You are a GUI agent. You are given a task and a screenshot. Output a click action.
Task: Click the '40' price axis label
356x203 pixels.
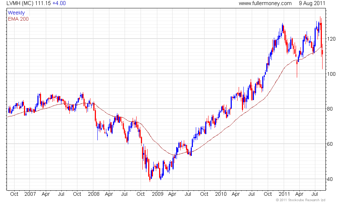[x=330, y=179]
